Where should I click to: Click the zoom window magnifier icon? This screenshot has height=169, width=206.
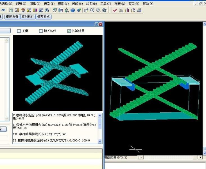point(98,10)
